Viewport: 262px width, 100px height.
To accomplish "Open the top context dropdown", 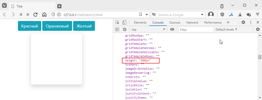I will pos(148,30).
